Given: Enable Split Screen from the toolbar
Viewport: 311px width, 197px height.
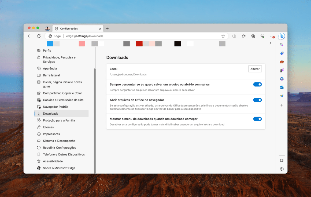Looking at the screenshot, I should [234, 36].
